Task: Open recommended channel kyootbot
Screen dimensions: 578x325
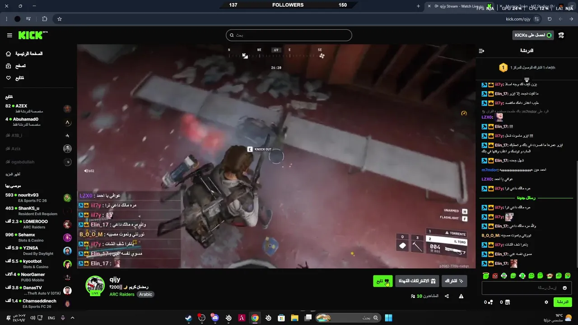Action: [38, 264]
